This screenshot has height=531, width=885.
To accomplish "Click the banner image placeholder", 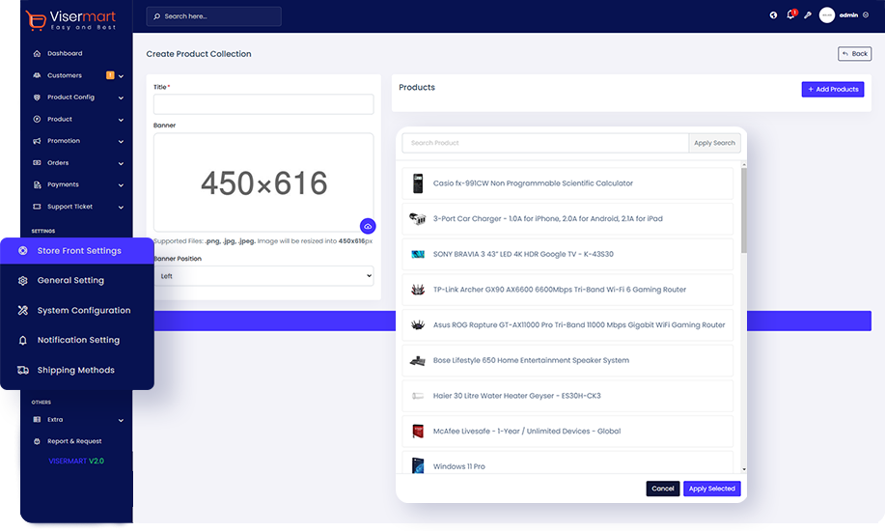I will [263, 182].
